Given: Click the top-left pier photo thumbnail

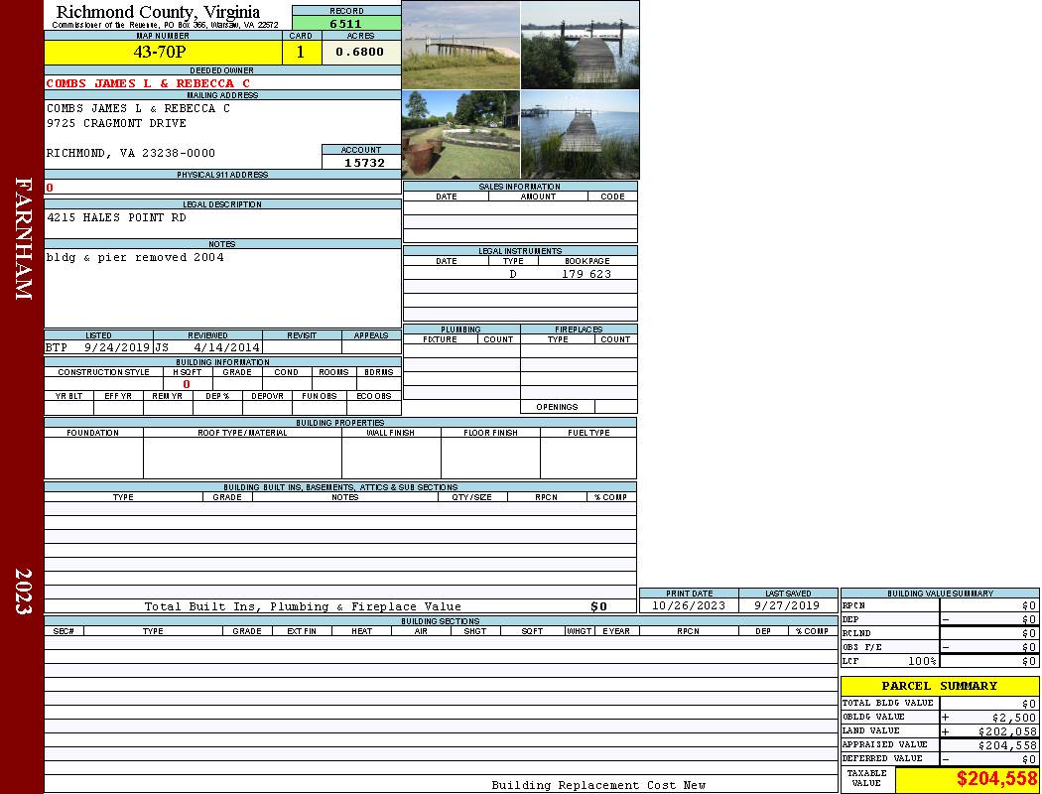Looking at the screenshot, I should 460,45.
